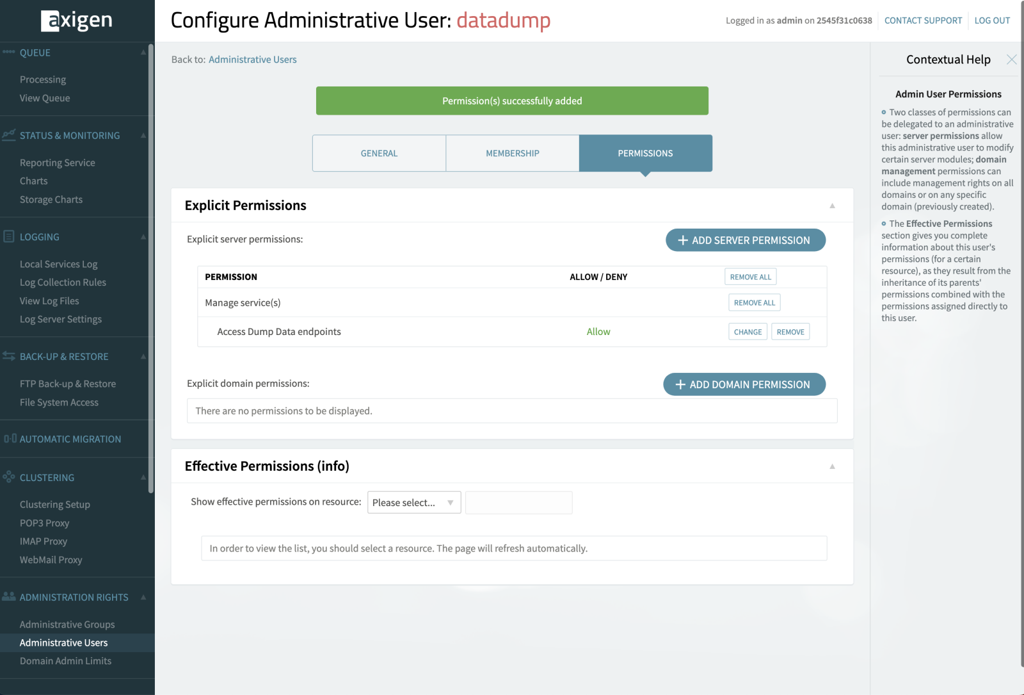Open Charts in the sidebar
The image size is (1024, 695).
tap(34, 181)
